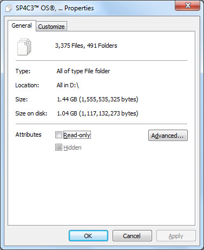Tick the Read-only checkbox
The image size is (204, 250).
[x=58, y=134]
